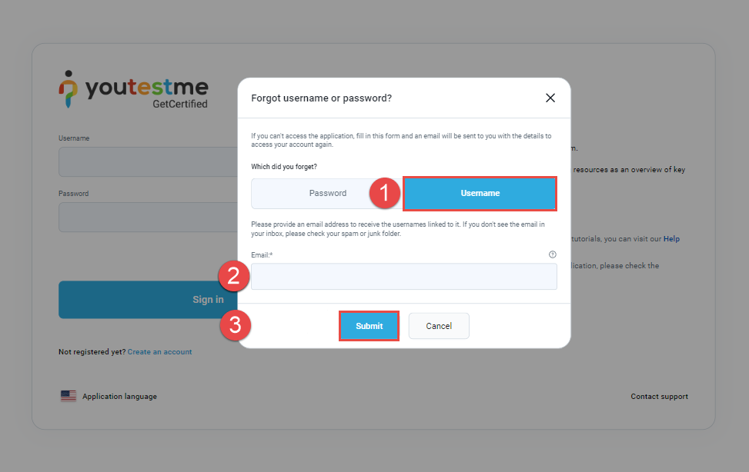Screen dimensions: 749x472
Task: Click the Password field on login form
Action: pyautogui.click(x=148, y=218)
